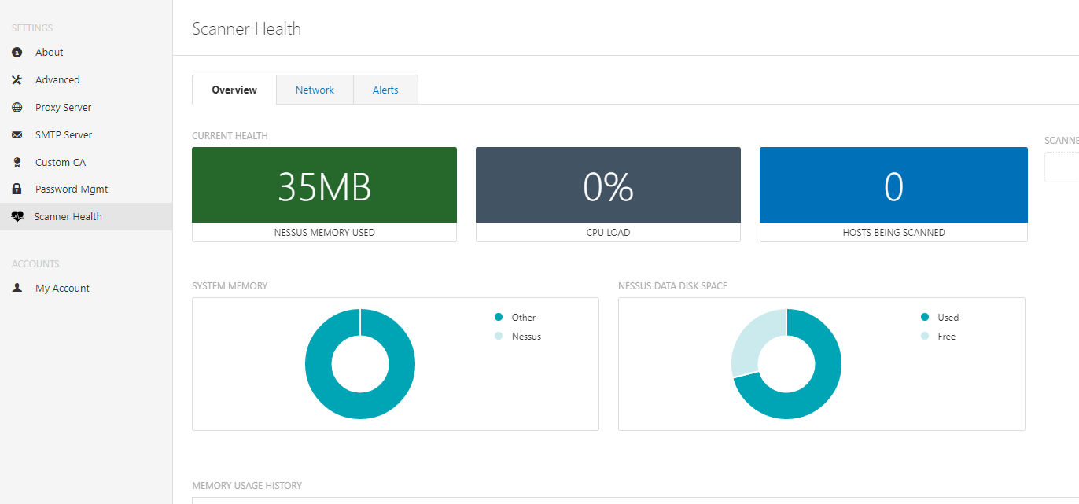Click the Advanced tools icon

pyautogui.click(x=17, y=80)
